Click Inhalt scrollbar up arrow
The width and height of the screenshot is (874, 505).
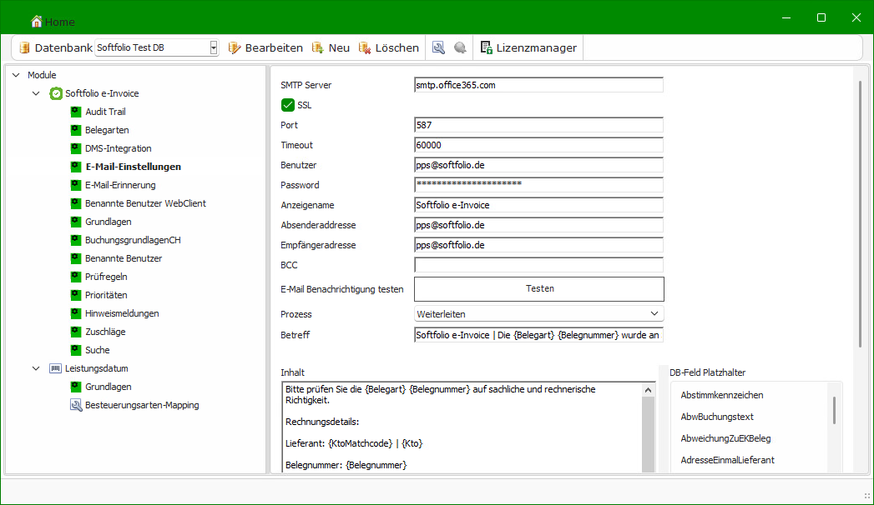pos(648,390)
